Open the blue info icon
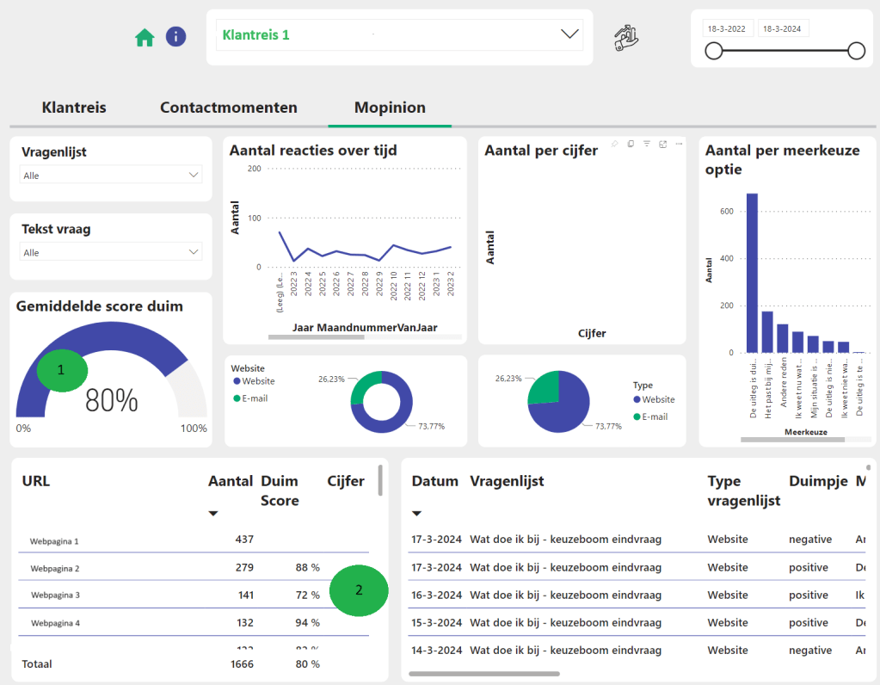Screen dimensions: 880x685 (175, 36)
